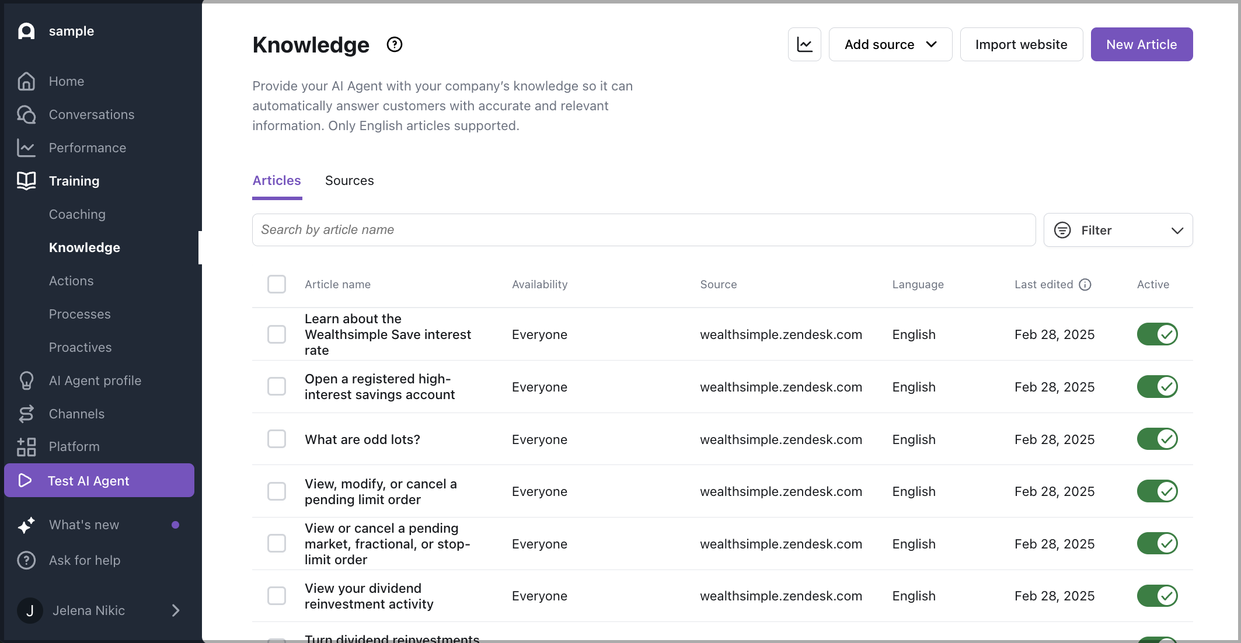The height and width of the screenshot is (643, 1241).
Task: Open the analytics chart icon near Add source
Action: (x=804, y=44)
